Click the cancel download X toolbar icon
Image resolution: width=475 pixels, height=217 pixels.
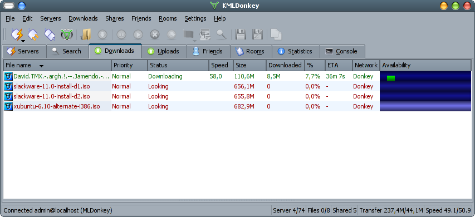point(155,35)
